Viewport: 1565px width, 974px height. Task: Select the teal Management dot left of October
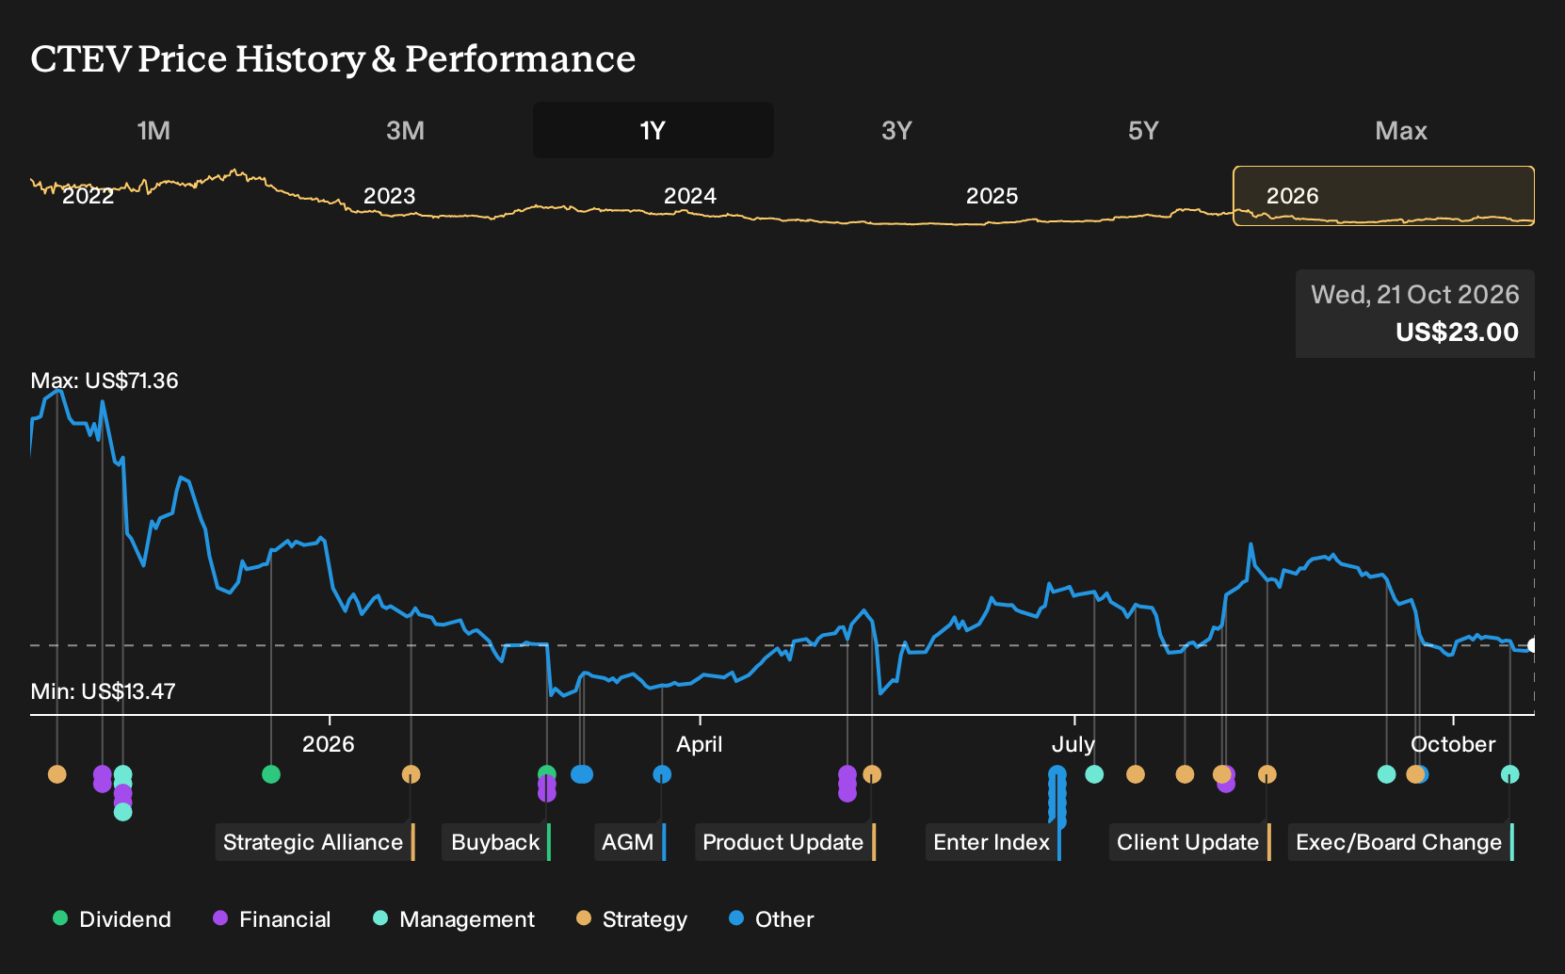pos(1386,774)
